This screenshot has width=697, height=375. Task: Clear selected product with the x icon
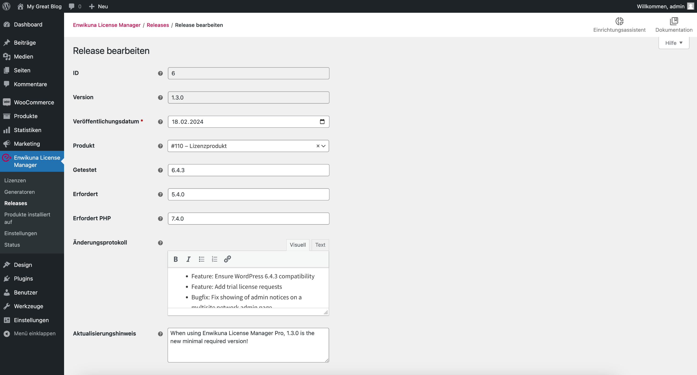coord(318,146)
